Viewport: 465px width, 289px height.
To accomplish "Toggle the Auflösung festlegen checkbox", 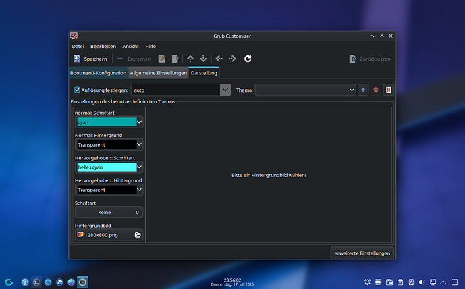I will 77,90.
